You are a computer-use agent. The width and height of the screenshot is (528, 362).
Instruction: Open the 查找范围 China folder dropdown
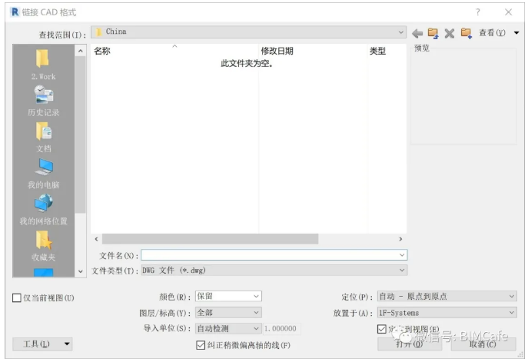248,32
